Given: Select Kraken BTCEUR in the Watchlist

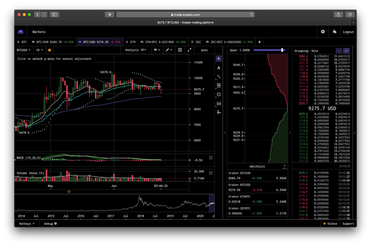Looking at the screenshot, I should click(x=258, y=175).
